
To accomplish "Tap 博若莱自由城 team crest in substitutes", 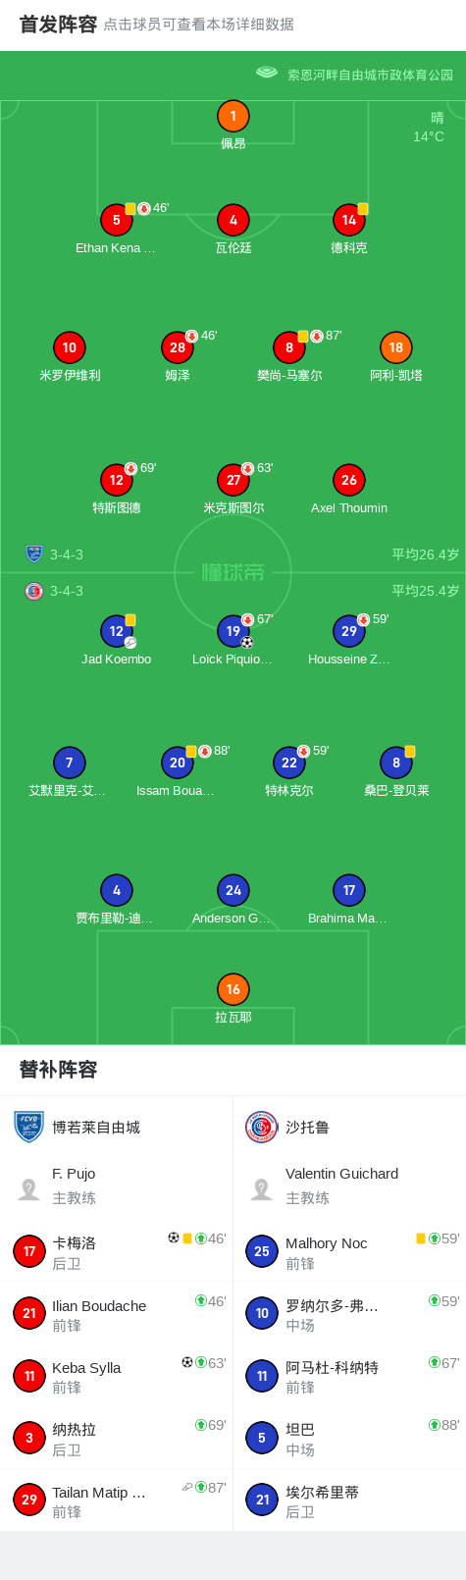I will coord(29,1127).
